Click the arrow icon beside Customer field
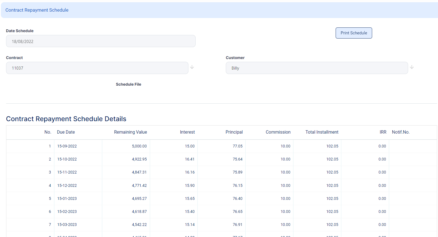This screenshot has height=237, width=438. pyautogui.click(x=412, y=67)
